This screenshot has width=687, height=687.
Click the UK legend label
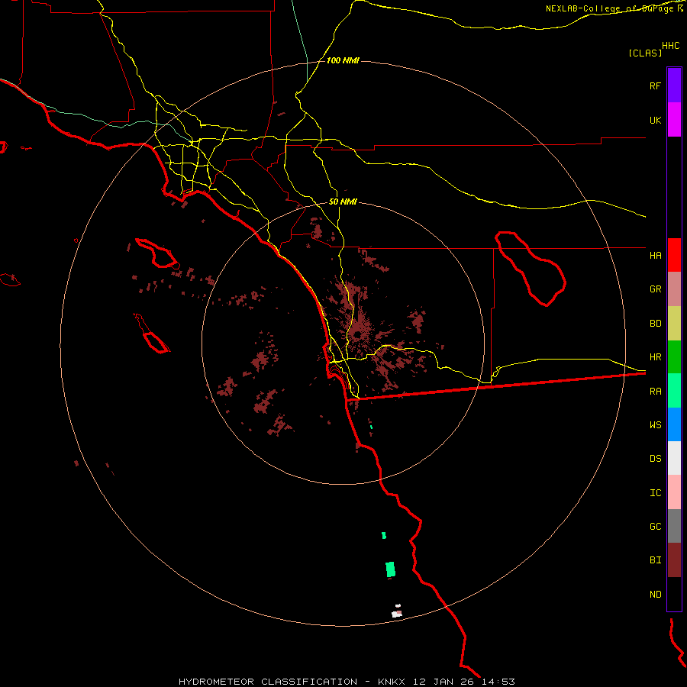656,120
